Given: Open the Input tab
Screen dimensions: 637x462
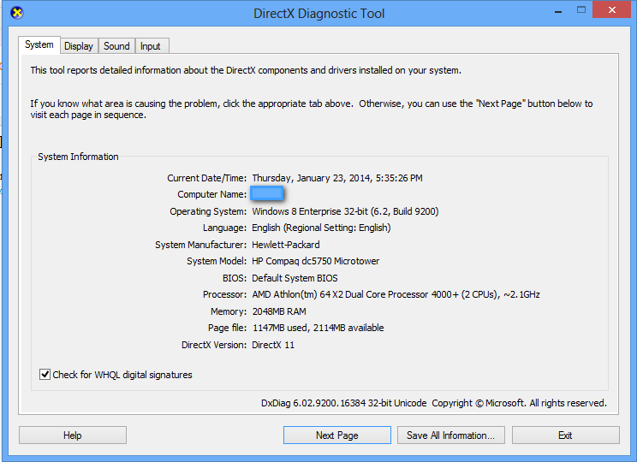Looking at the screenshot, I should click(151, 46).
